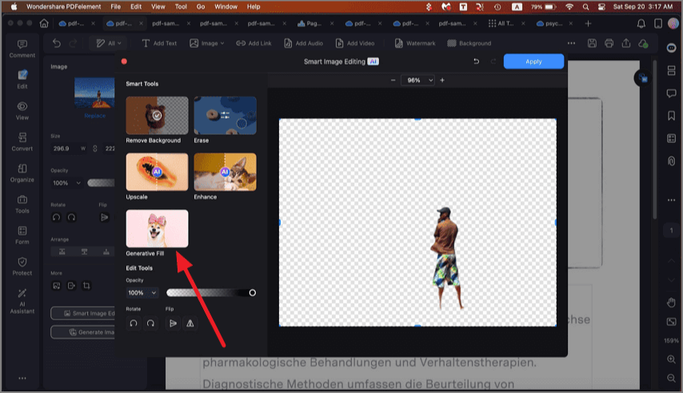The height and width of the screenshot is (393, 683).
Task: Select the Remove Background smart tool
Action: pos(157,115)
